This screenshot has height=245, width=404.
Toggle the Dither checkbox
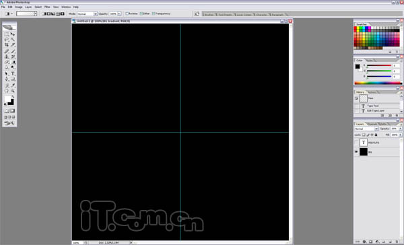click(x=141, y=13)
